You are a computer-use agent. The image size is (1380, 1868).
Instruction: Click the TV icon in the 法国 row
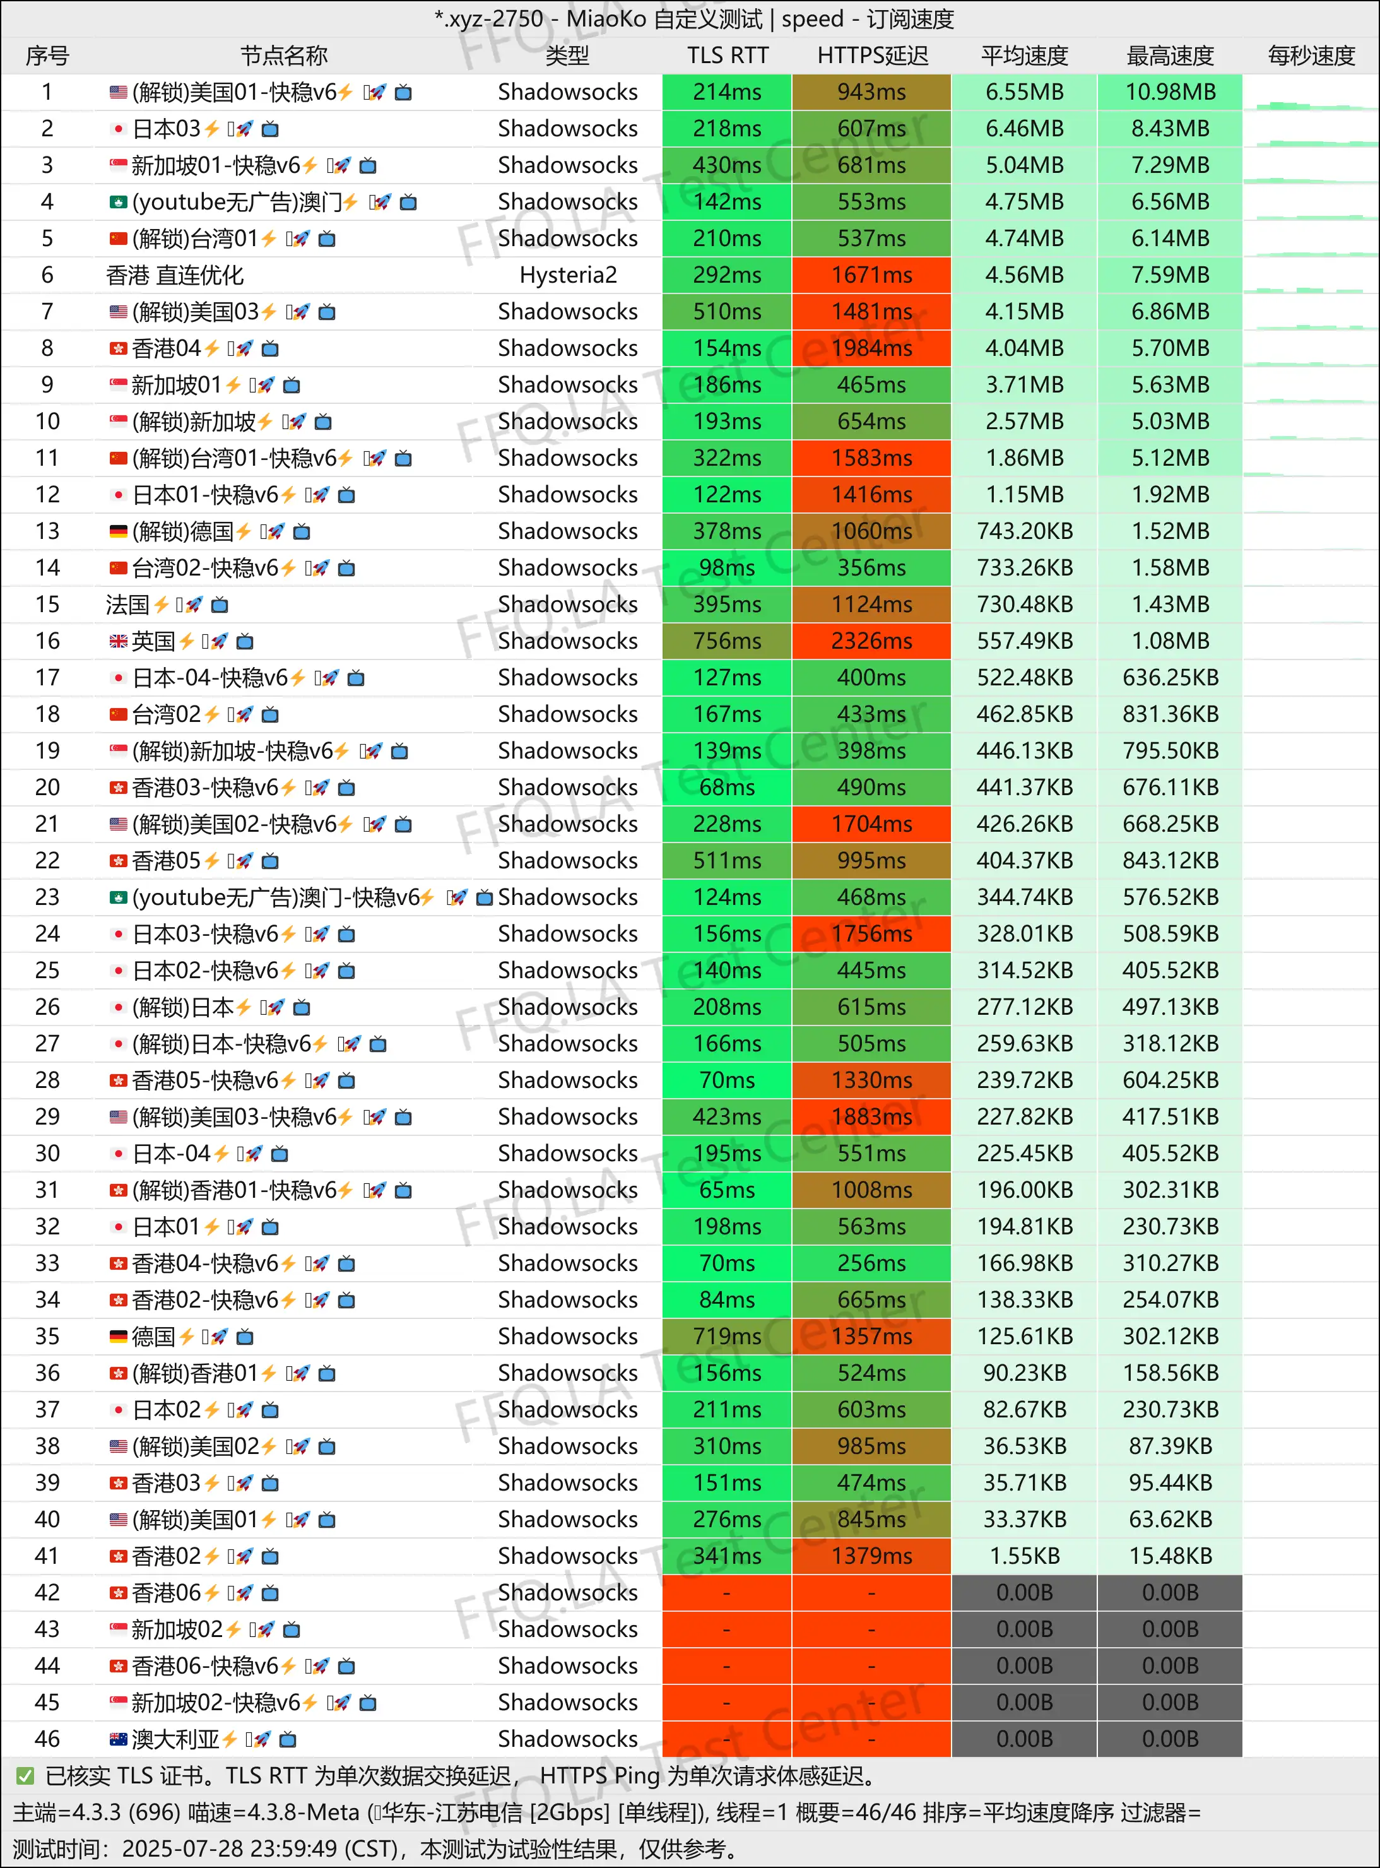click(220, 605)
